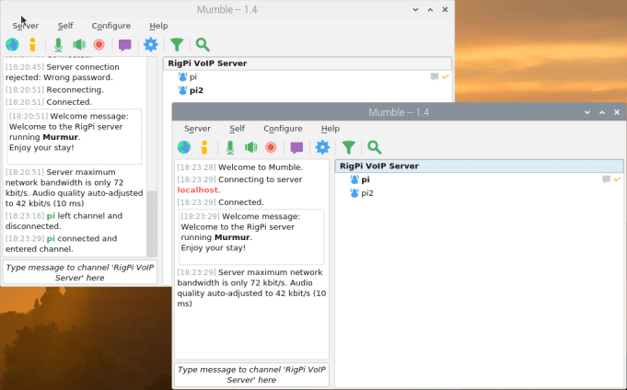The image size is (627, 390).
Task: Open Settings gear in the back Mumble window
Action: 151,44
